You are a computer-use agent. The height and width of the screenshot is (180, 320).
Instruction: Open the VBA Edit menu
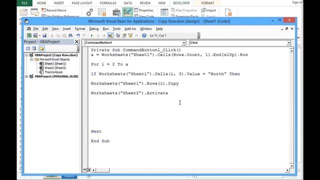point(45,29)
